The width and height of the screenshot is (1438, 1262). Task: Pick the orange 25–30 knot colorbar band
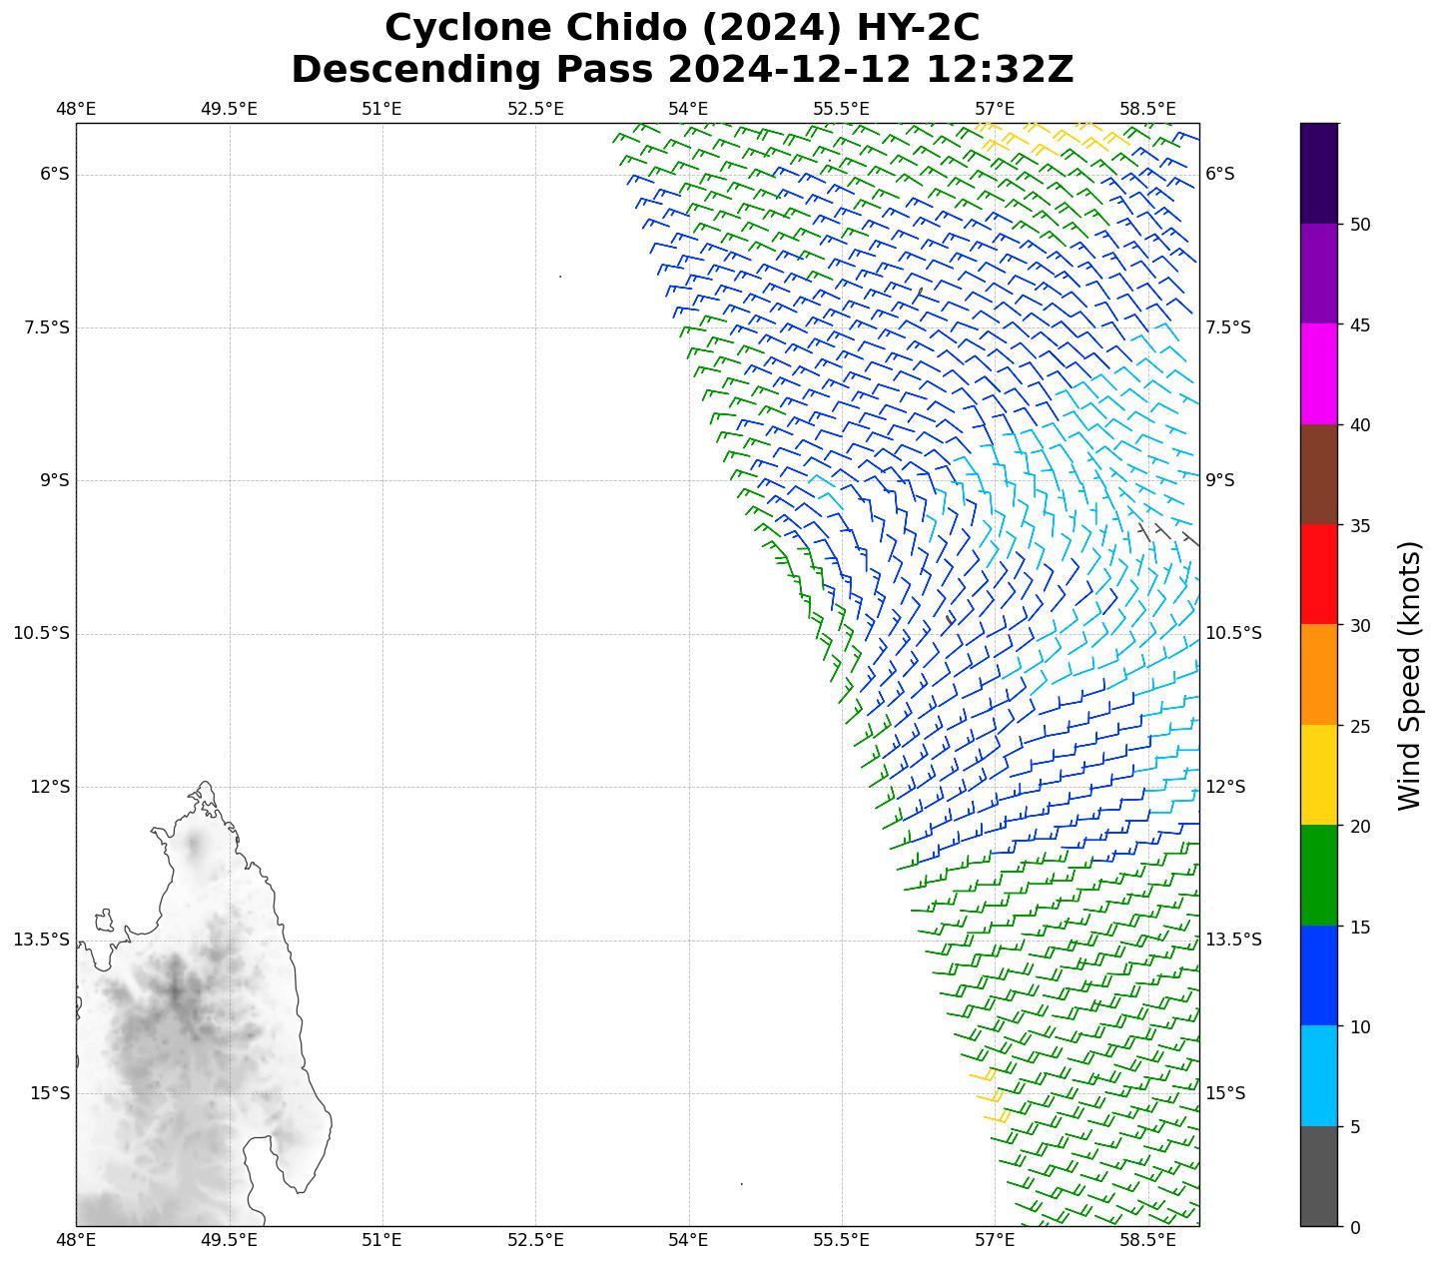coord(1318,674)
